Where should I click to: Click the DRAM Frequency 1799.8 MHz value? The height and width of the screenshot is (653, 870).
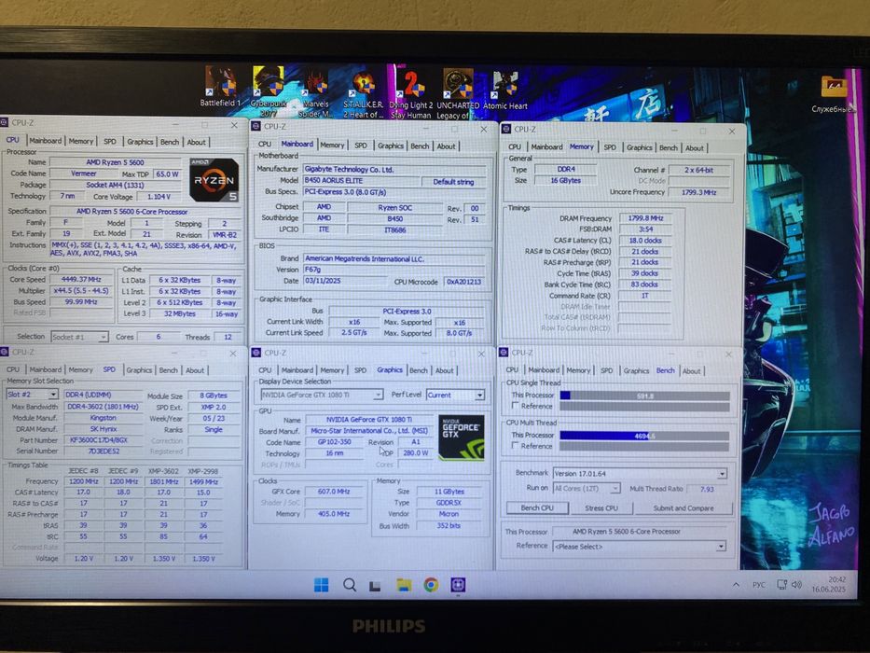(645, 218)
